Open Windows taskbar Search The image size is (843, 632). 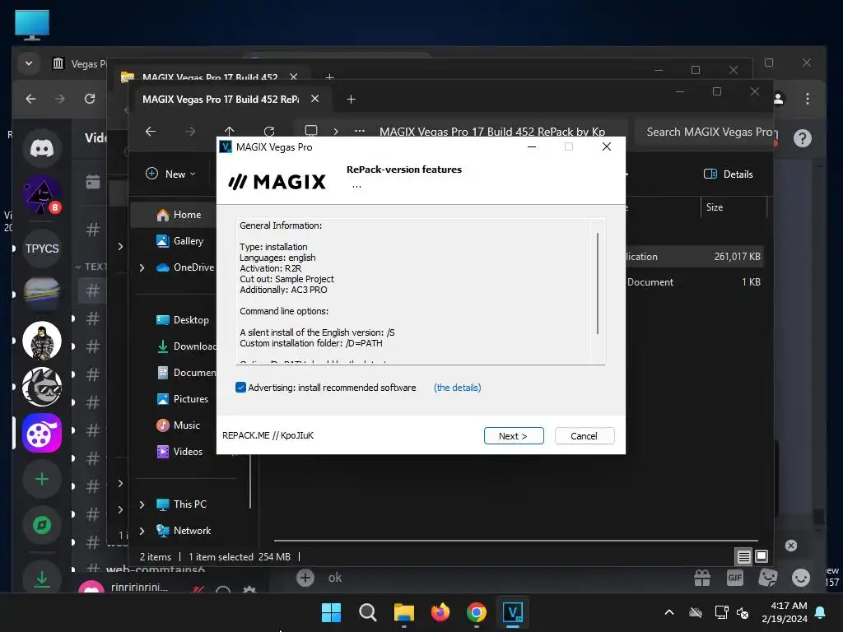point(368,612)
